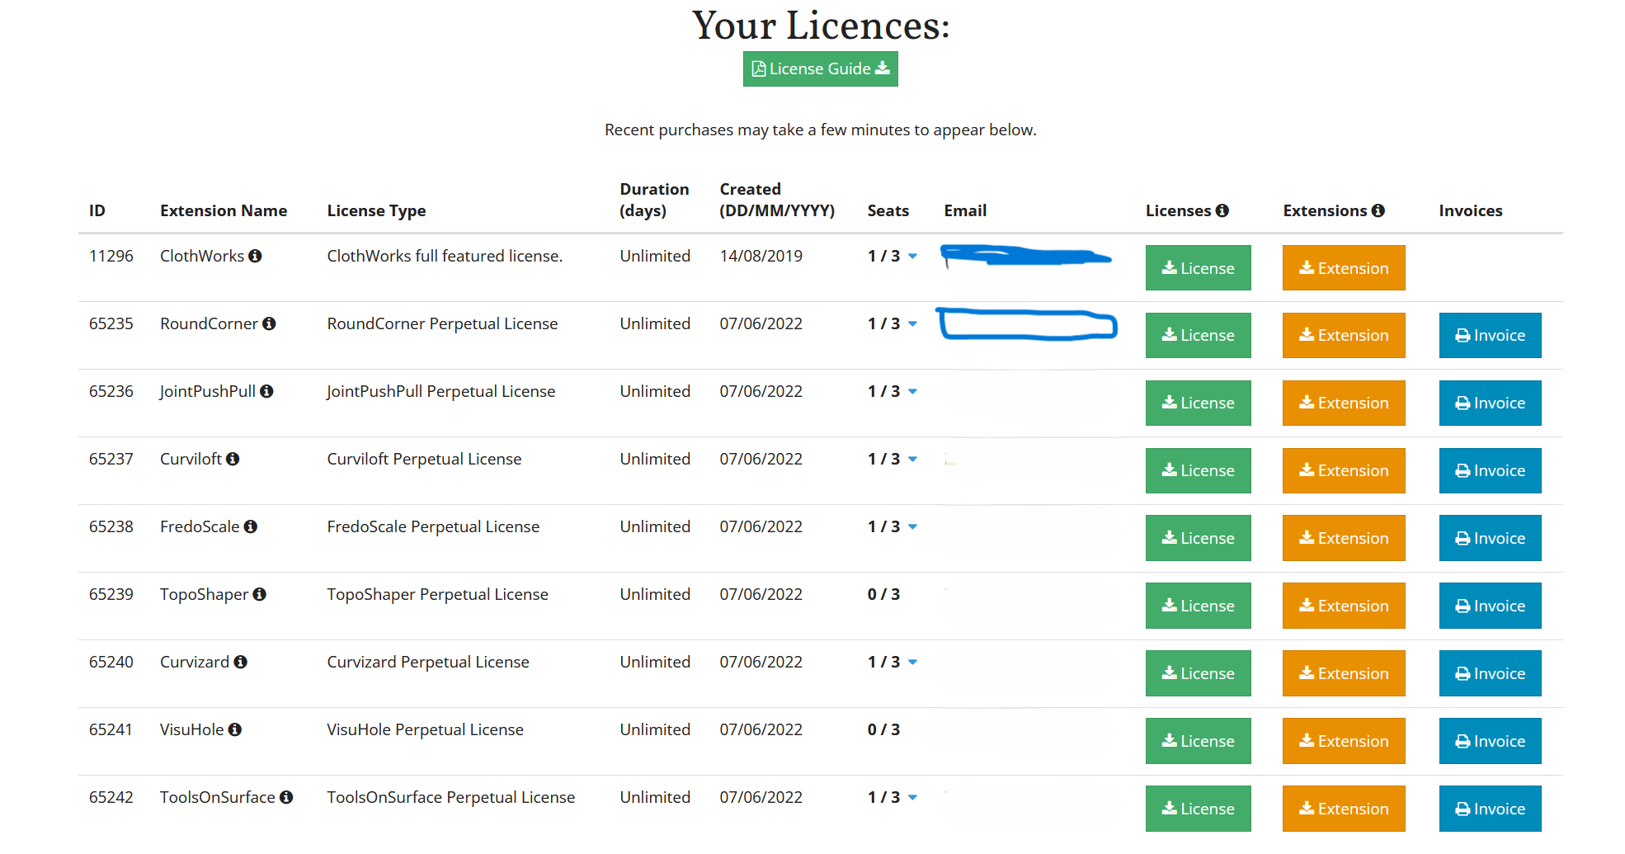Download Extension for JointPushPull
1625x854 pixels.
click(1343, 403)
